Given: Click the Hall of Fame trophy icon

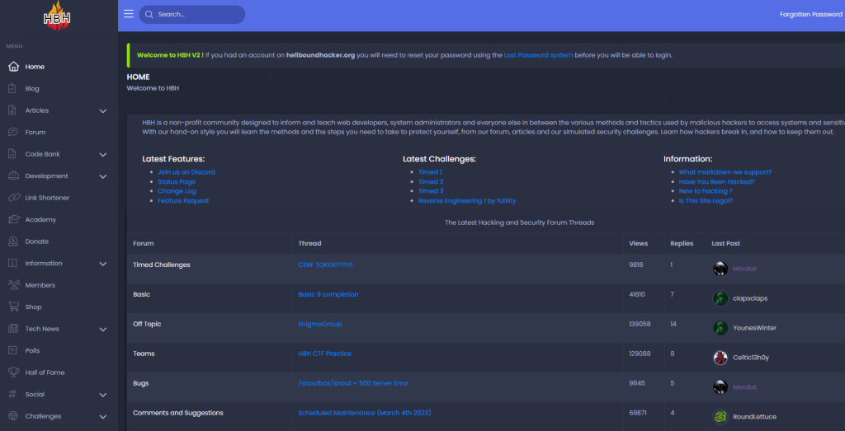Looking at the screenshot, I should pyautogui.click(x=12, y=372).
